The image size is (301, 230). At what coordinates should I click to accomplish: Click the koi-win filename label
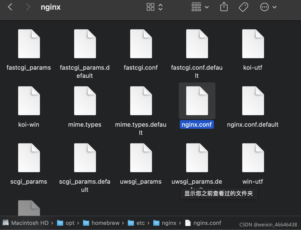tap(29, 124)
